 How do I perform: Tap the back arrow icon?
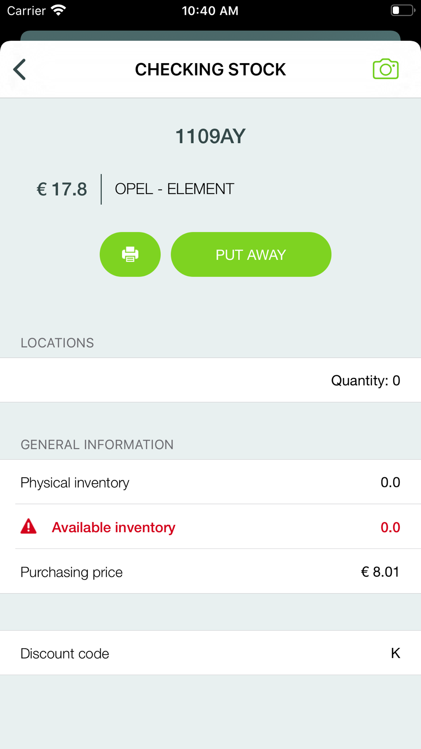(x=20, y=70)
